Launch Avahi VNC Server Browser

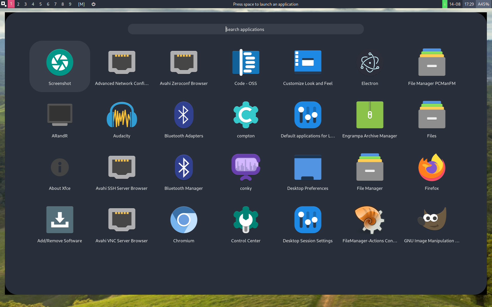click(122, 224)
